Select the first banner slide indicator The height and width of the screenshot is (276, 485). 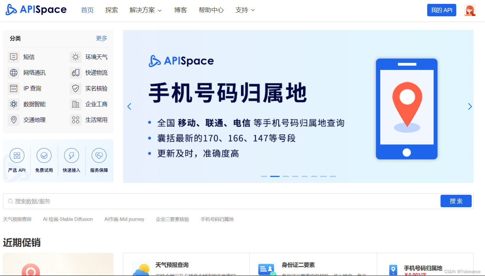264,176
